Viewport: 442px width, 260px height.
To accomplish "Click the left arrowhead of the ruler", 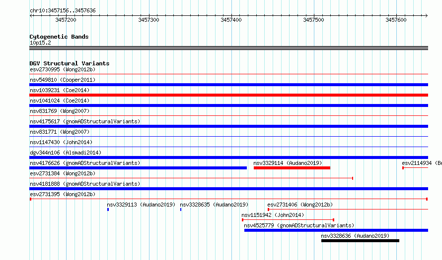I will pyautogui.click(x=31, y=15).
